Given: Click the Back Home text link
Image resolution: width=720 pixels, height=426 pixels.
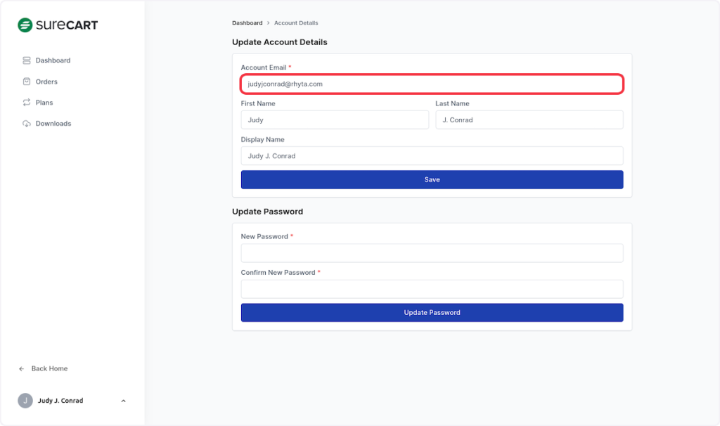Looking at the screenshot, I should 49,369.
